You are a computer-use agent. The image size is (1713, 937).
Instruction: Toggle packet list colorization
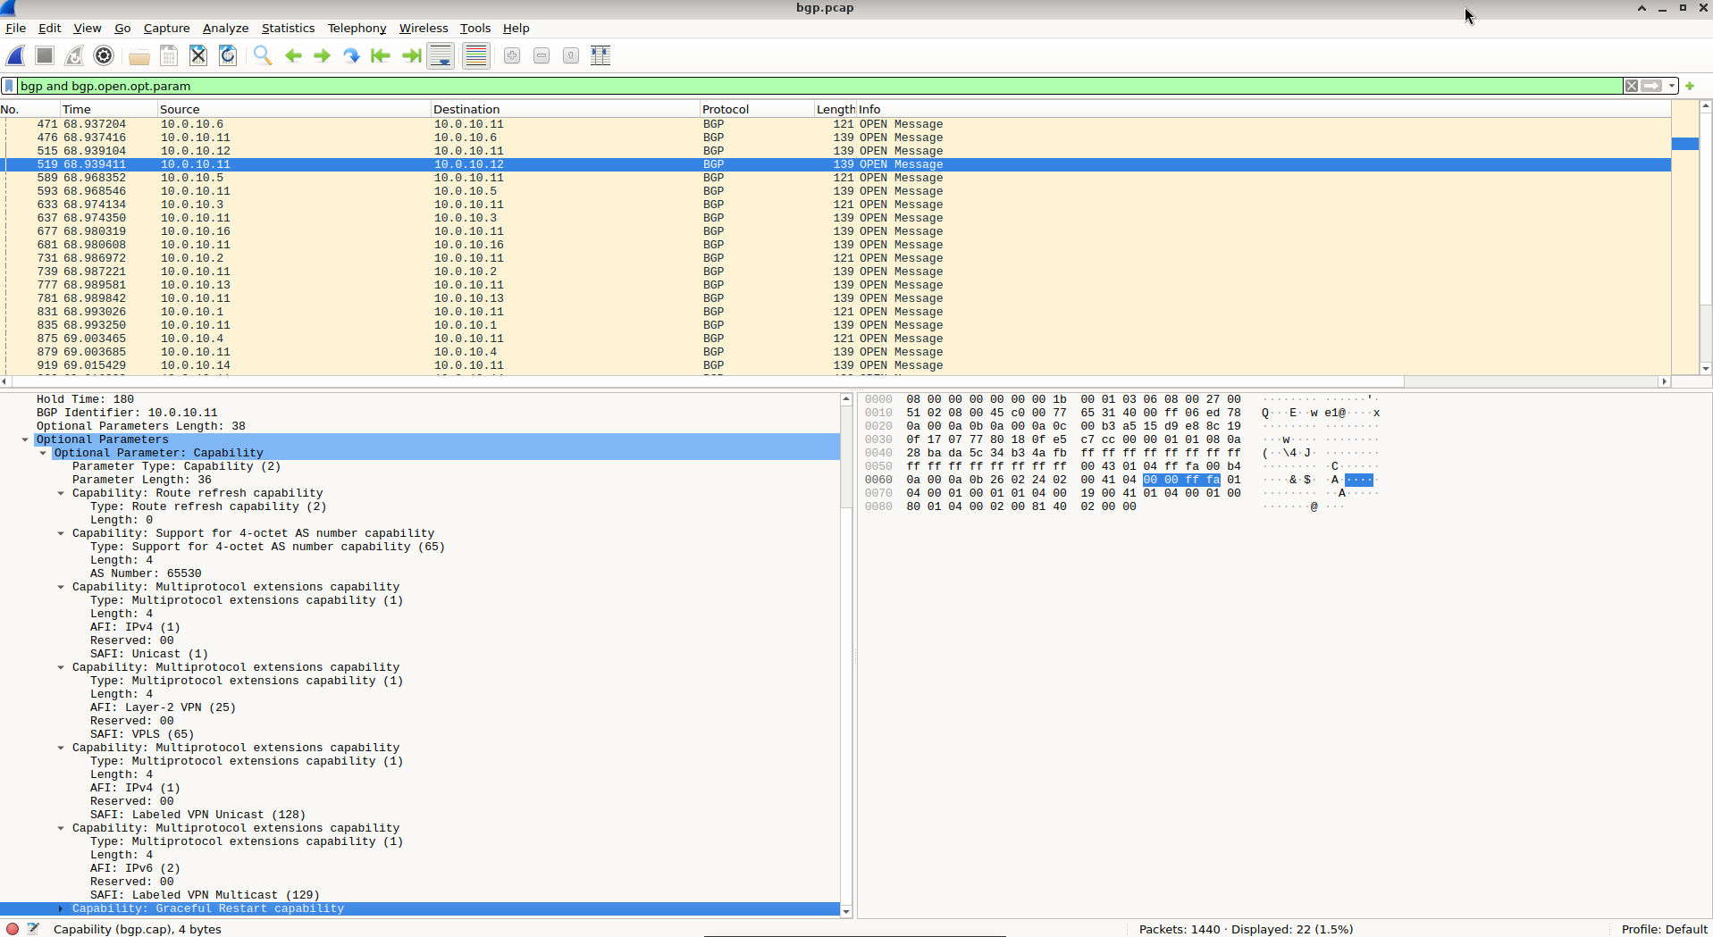pos(476,55)
